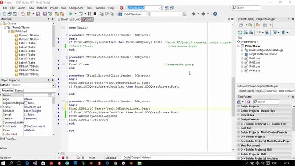The width and height of the screenshot is (295, 166).
Task: Toggle the breakpoint dot beside Form2.Close line
Action: pyautogui.click(x=59, y=65)
